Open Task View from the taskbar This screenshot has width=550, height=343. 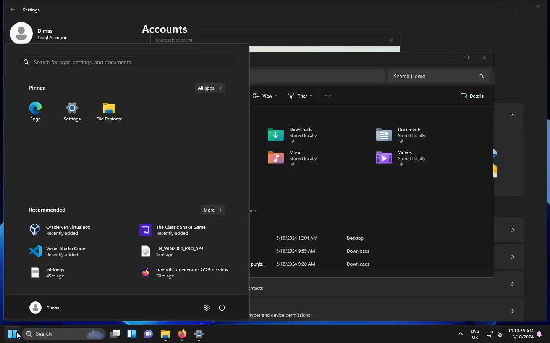(115, 334)
